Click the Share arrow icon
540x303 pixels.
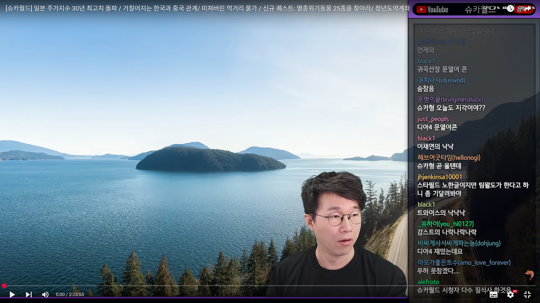click(x=528, y=8)
